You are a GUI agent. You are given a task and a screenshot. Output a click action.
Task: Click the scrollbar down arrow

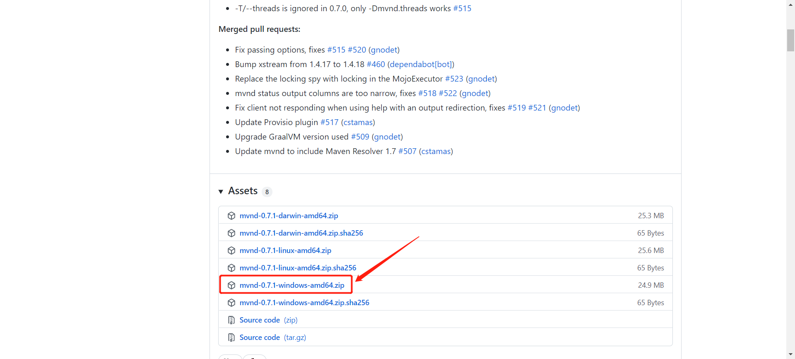click(790, 355)
